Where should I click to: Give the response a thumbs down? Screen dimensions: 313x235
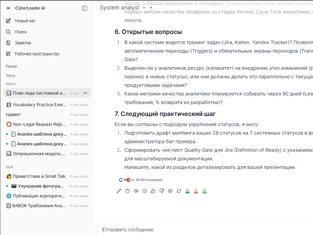click(x=162, y=191)
